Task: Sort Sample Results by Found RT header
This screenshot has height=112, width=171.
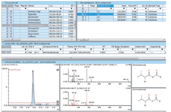Action: 132,6
